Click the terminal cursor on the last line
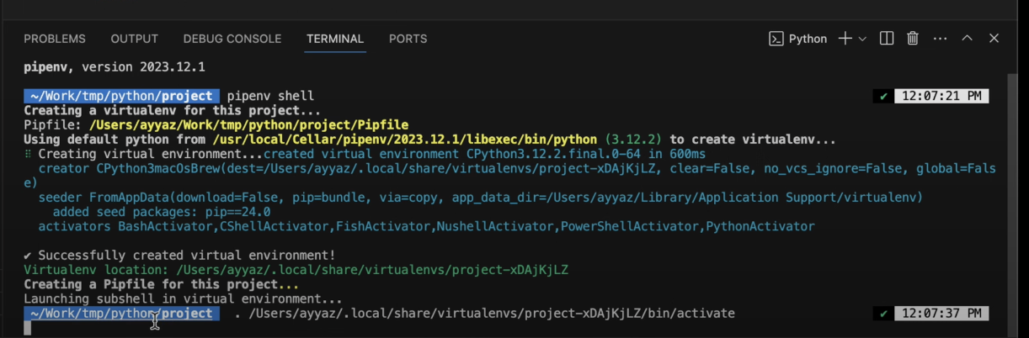The width and height of the screenshot is (1029, 338). tap(28, 328)
